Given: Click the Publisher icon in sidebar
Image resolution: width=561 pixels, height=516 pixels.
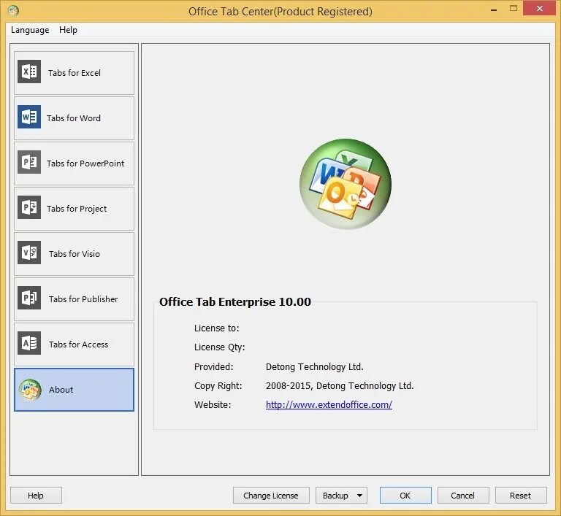Looking at the screenshot, I should click(29, 298).
